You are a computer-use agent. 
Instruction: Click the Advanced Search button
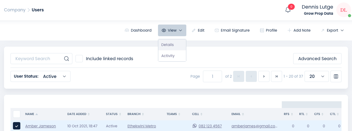[317, 59]
